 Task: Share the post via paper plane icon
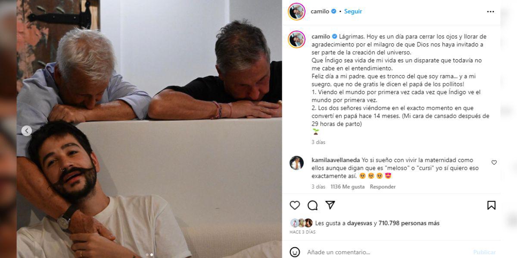(x=330, y=205)
